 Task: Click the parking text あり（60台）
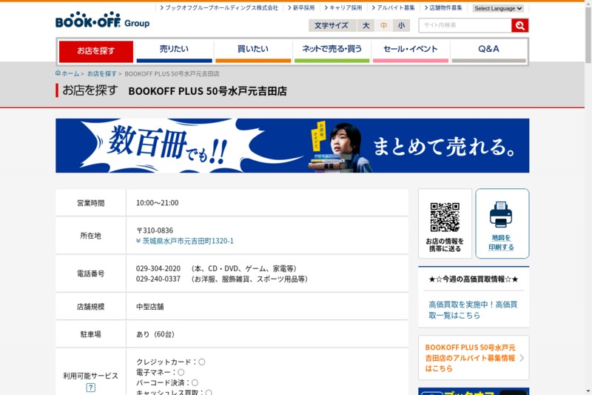(155, 334)
